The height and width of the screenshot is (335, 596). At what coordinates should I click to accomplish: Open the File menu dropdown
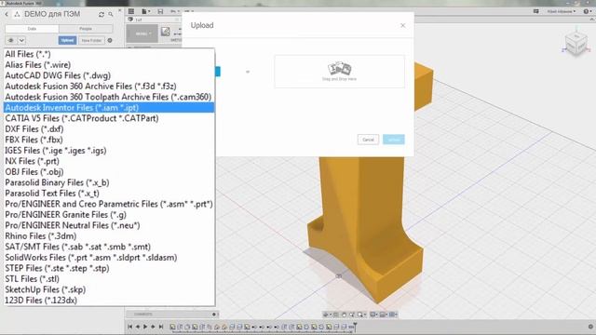(146, 11)
